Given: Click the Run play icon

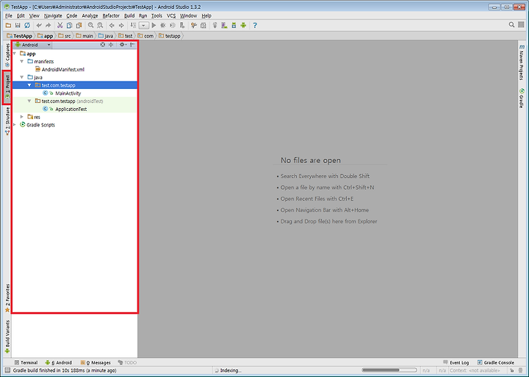Looking at the screenshot, I should coord(154,25).
